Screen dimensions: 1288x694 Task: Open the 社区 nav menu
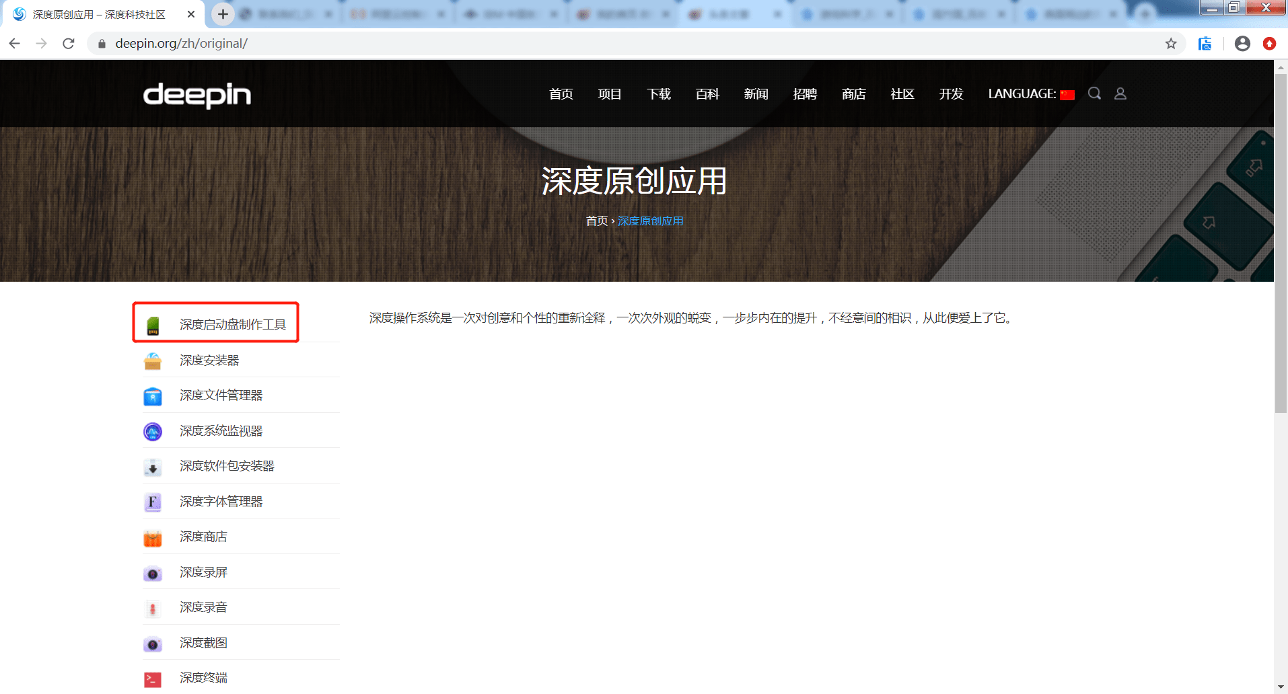click(x=902, y=94)
